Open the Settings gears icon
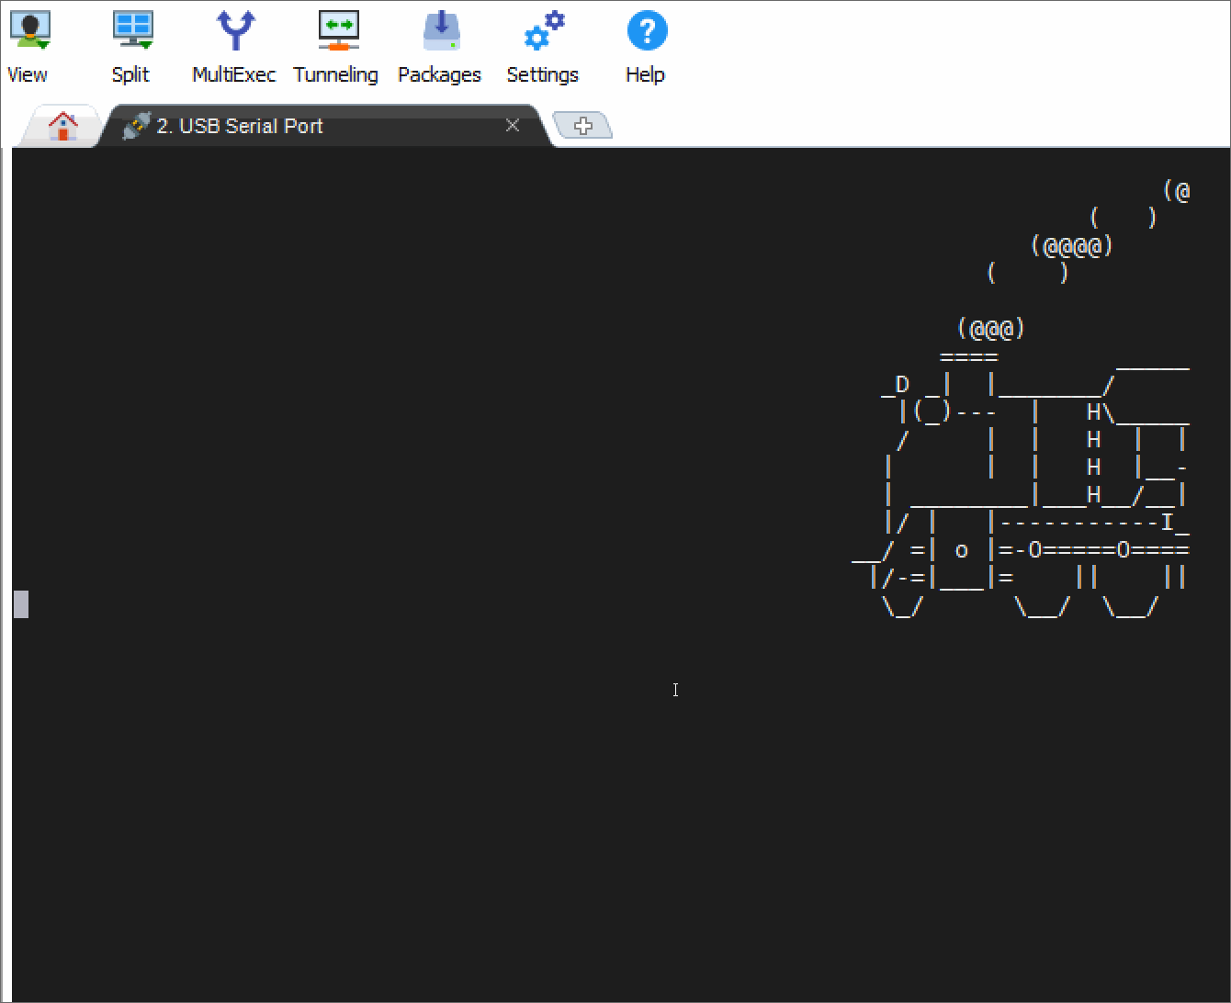 (544, 31)
